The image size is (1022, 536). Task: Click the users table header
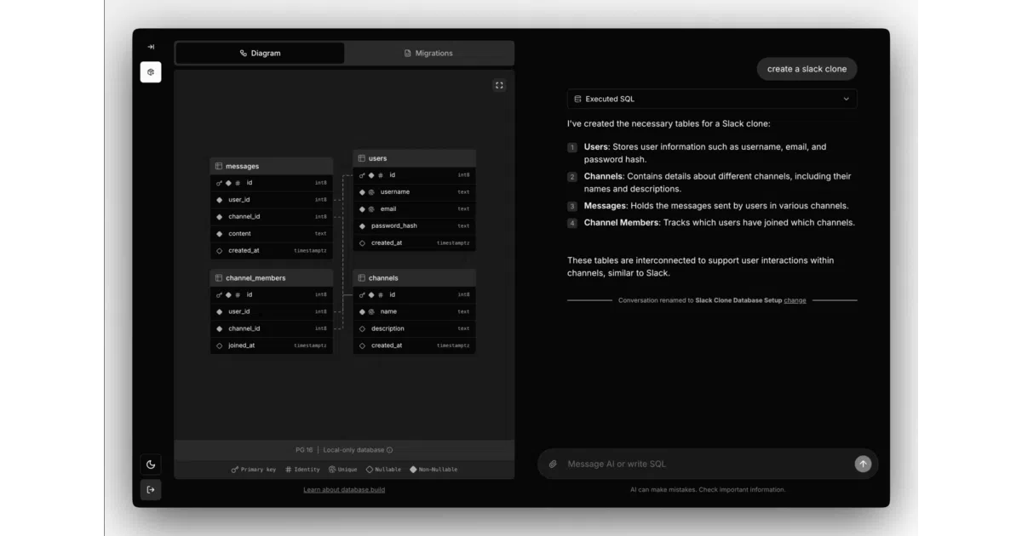415,158
